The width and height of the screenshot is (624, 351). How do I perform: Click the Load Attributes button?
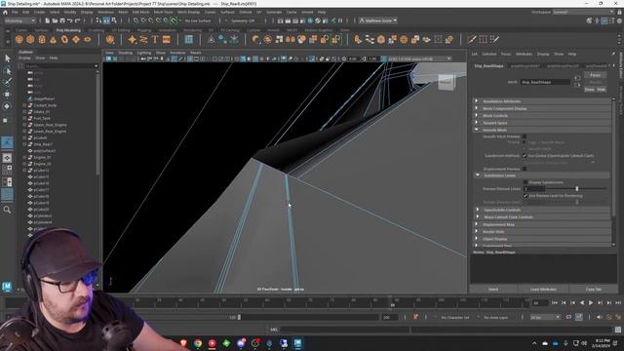[x=543, y=290]
